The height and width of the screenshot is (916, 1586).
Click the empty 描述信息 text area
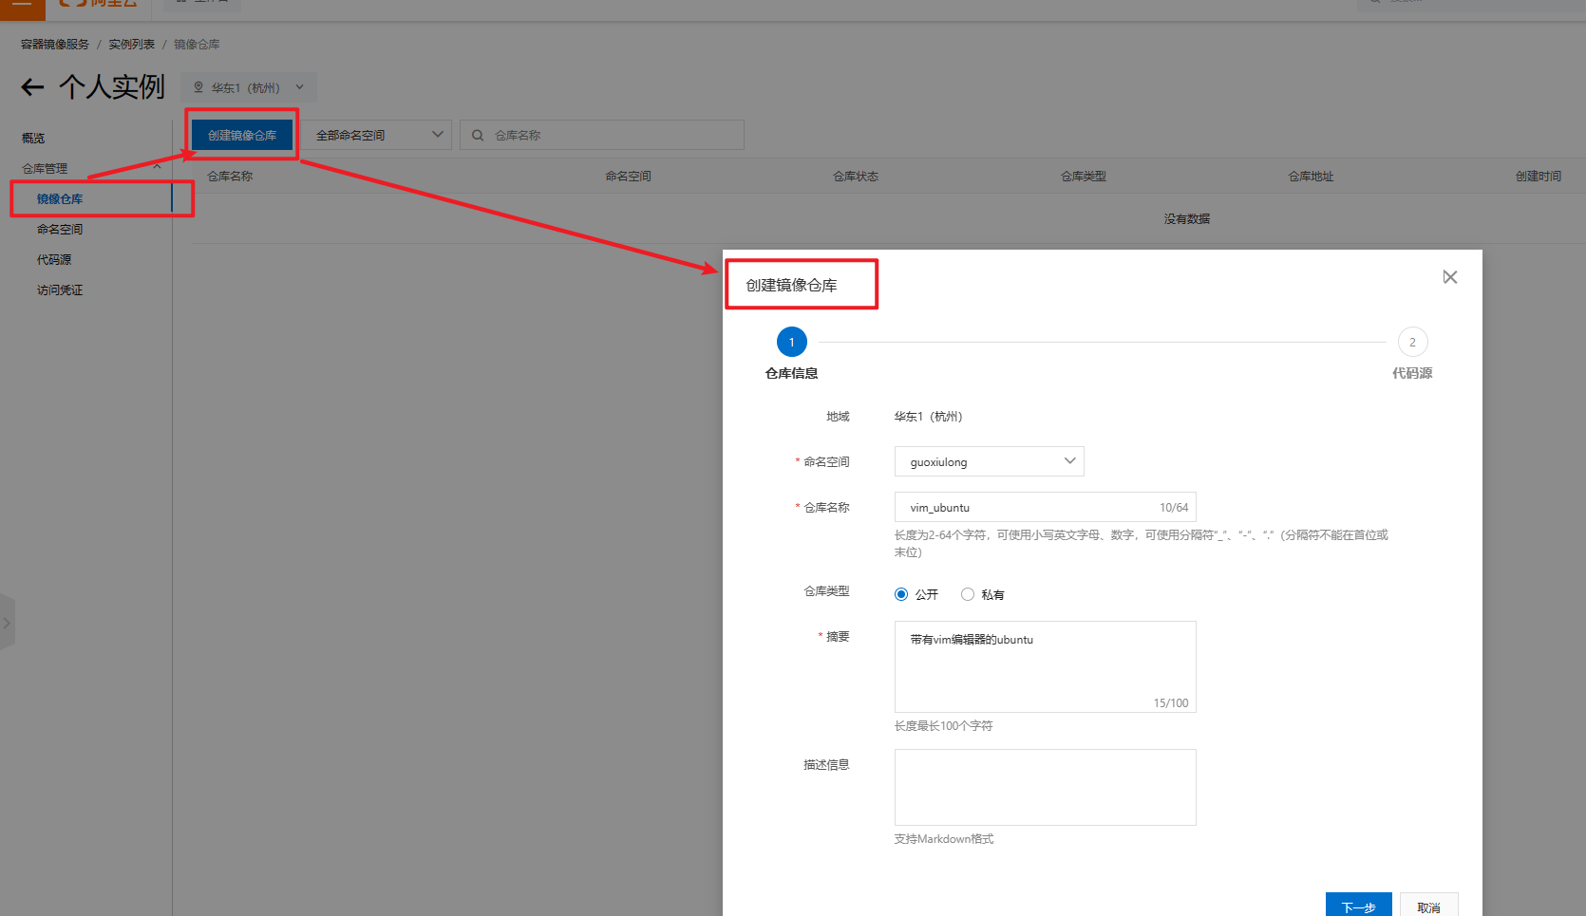1045,787
